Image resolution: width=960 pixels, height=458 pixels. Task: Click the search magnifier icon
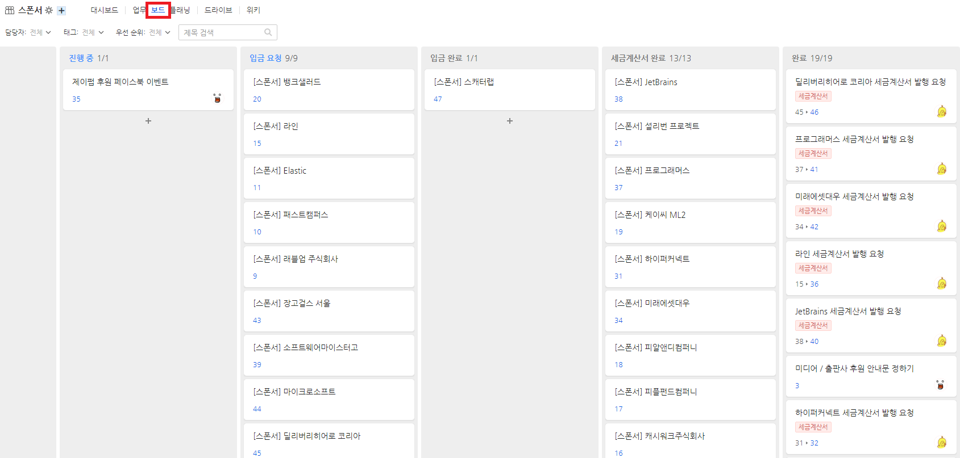(268, 32)
